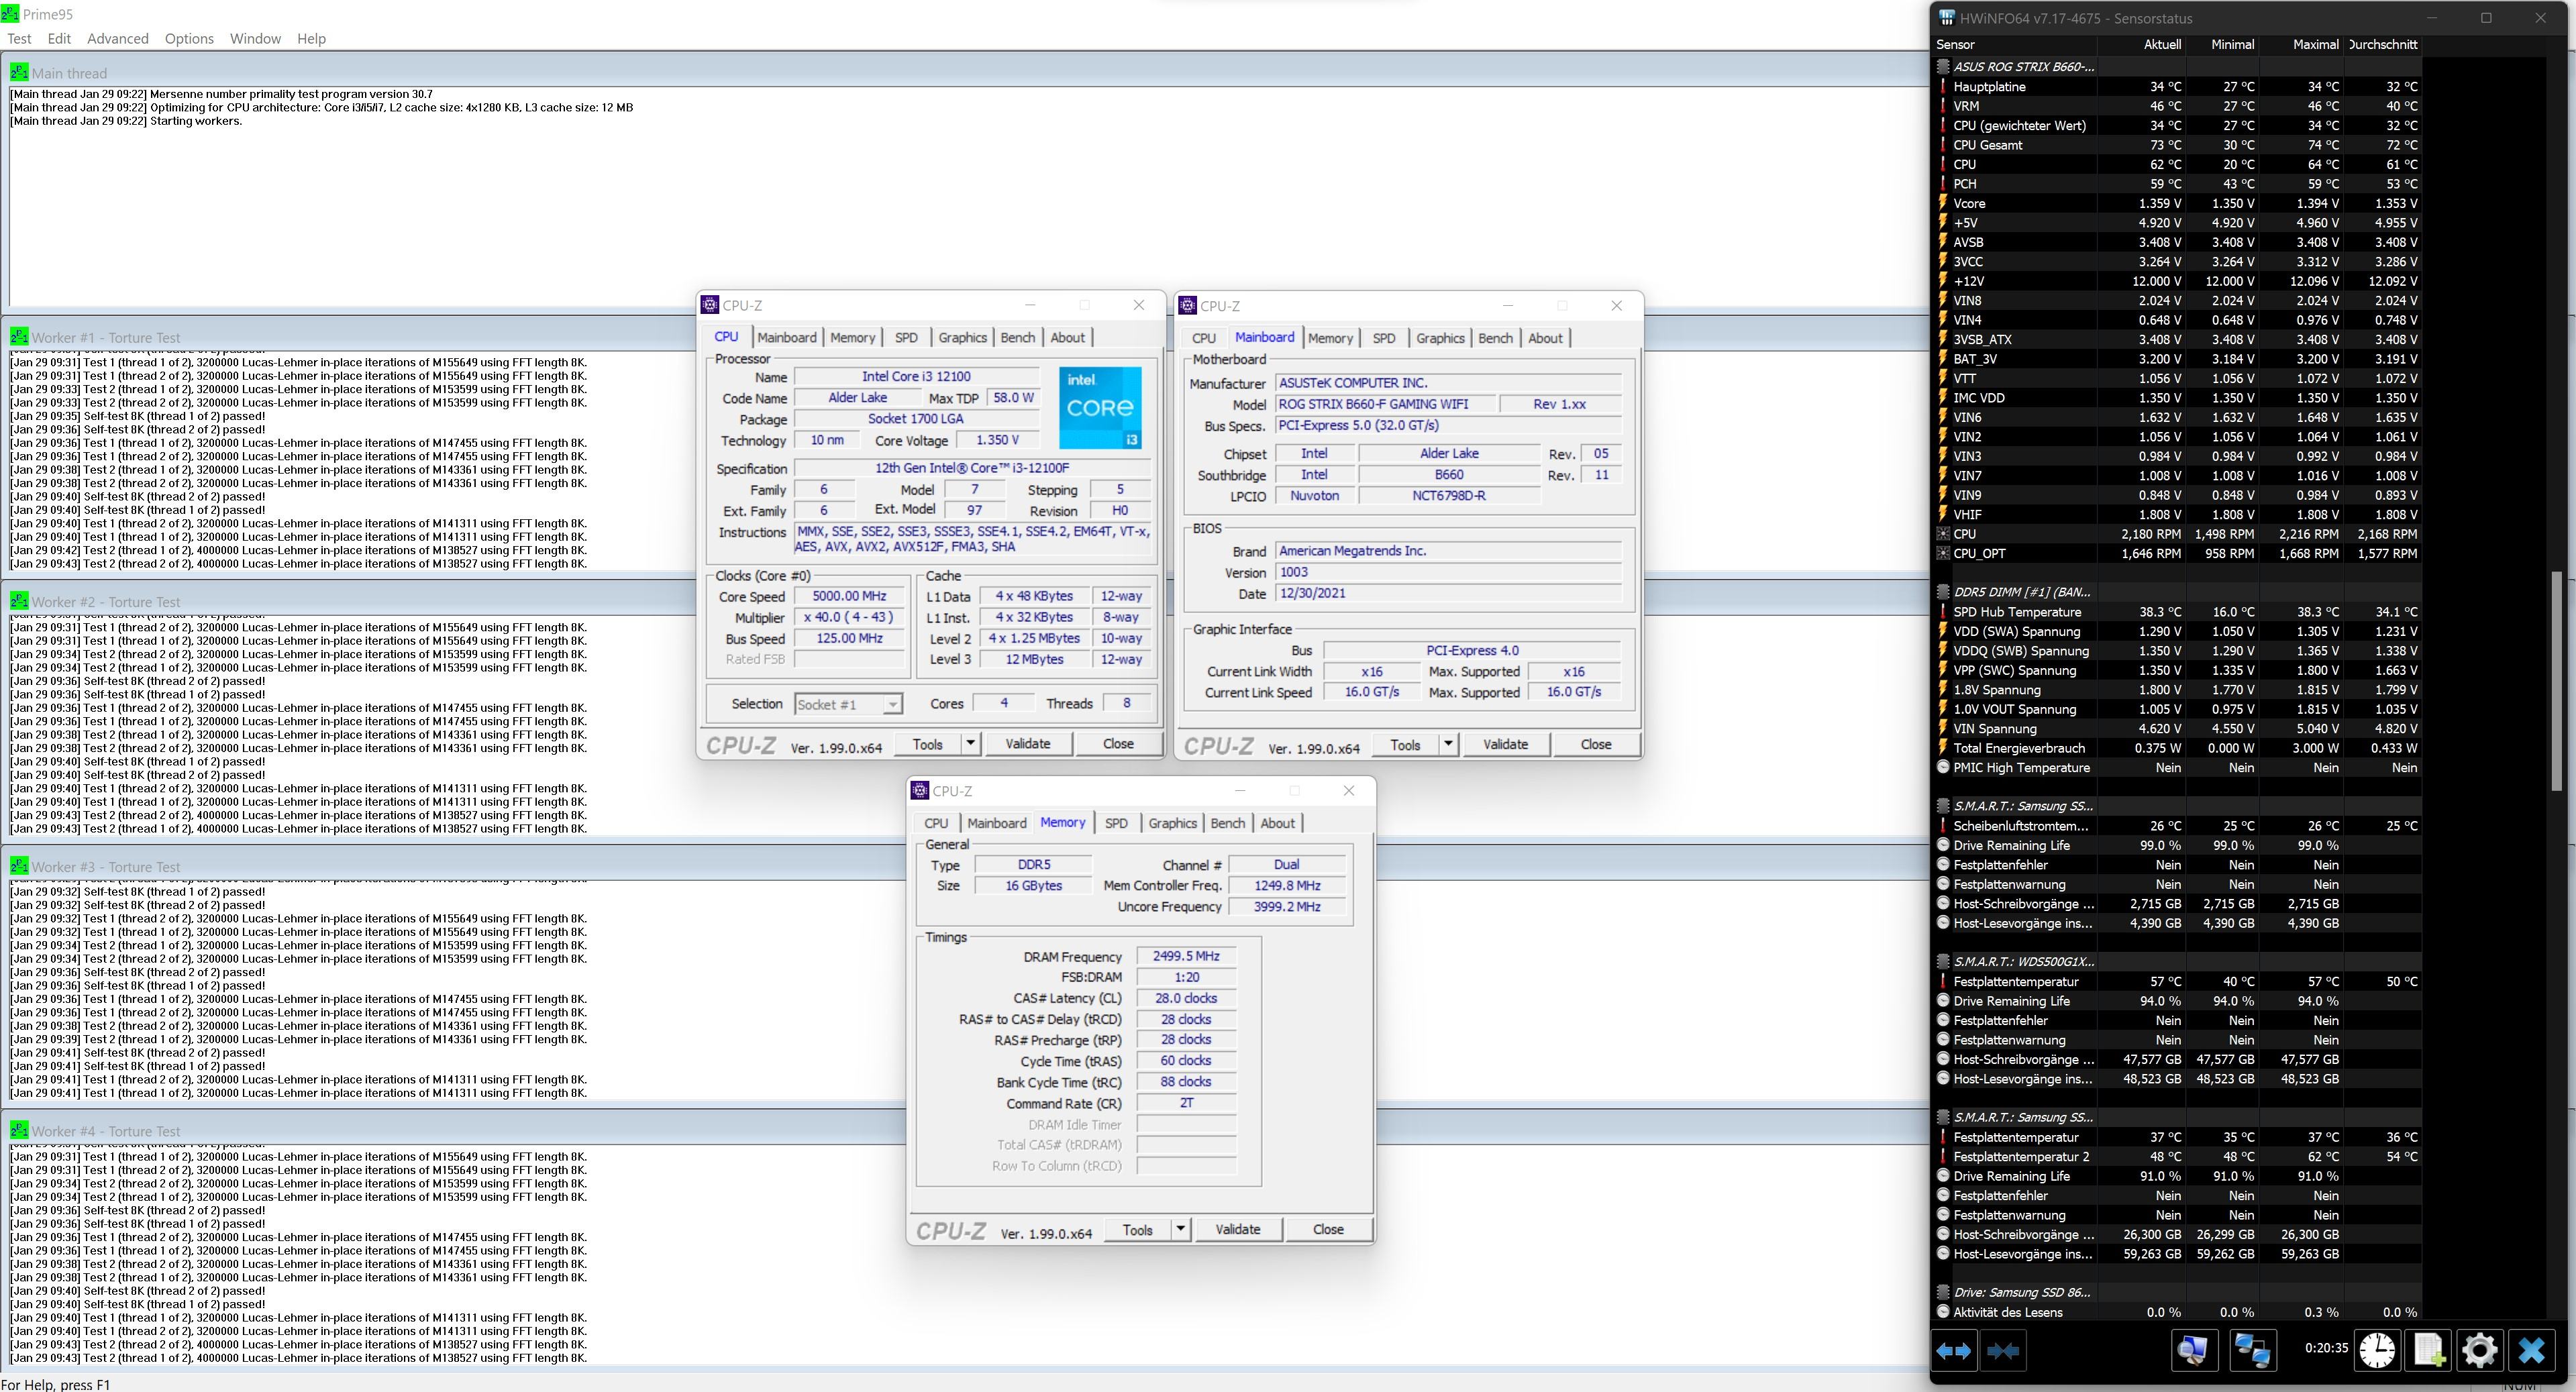Click HWiNFO expand sensor columns arrows icon
The image size is (2576, 1392).
pos(1954,1351)
